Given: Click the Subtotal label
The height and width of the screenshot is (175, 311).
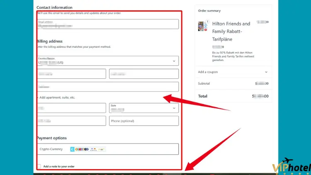Looking at the screenshot, I should pyautogui.click(x=204, y=83).
